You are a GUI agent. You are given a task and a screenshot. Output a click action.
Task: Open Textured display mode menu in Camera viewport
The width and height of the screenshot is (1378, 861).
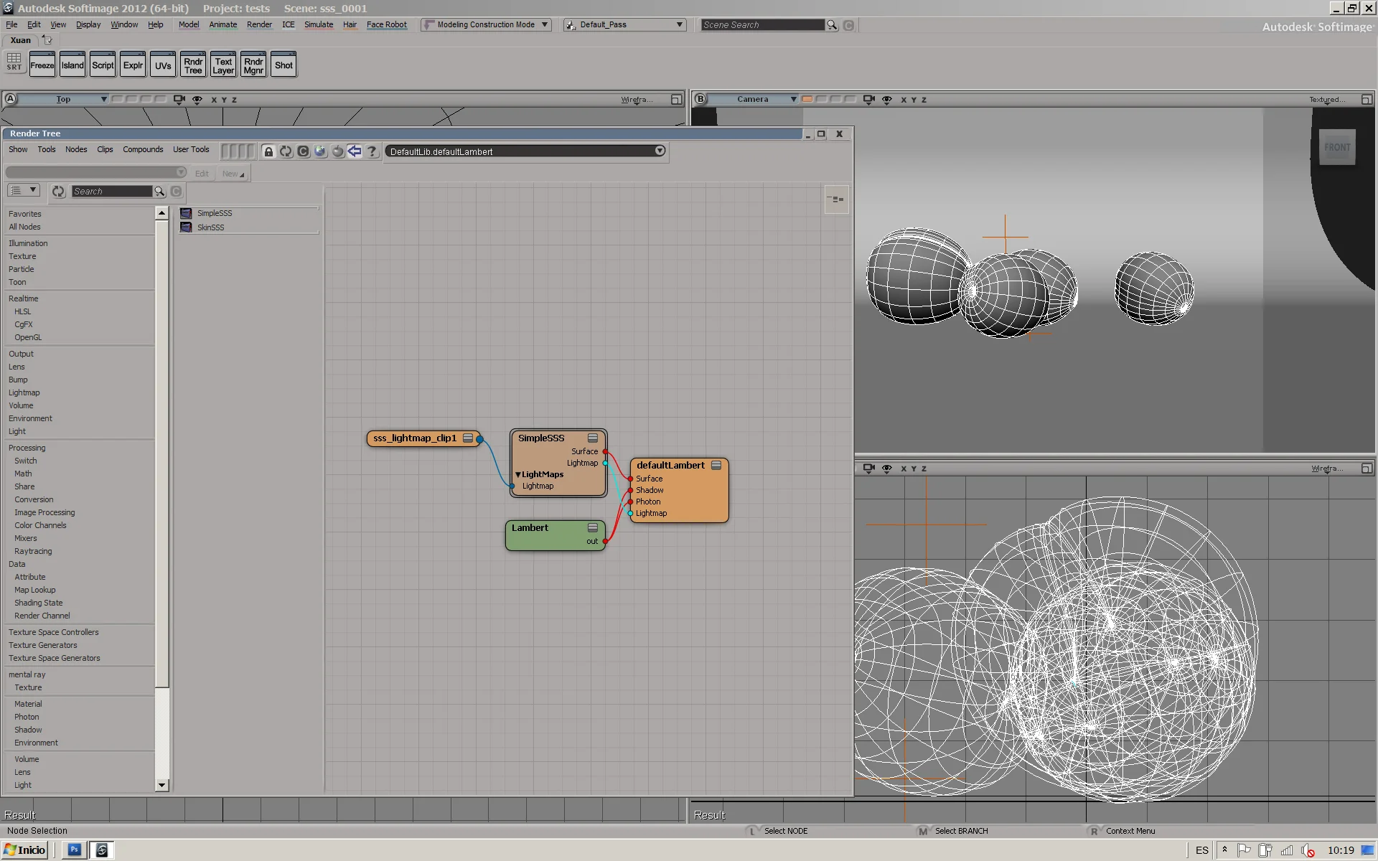1326,100
